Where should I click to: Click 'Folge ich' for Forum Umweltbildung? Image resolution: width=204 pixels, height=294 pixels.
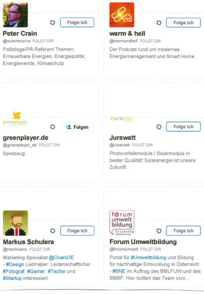point(184,231)
